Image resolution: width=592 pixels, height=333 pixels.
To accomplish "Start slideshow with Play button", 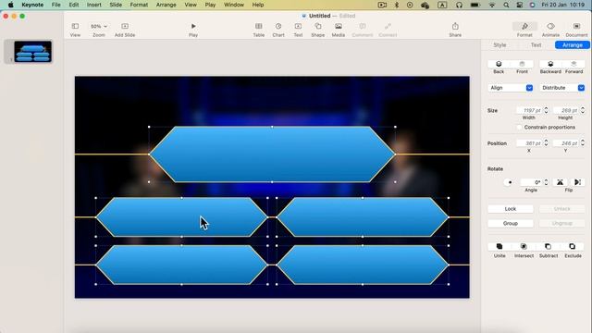I will [193, 30].
